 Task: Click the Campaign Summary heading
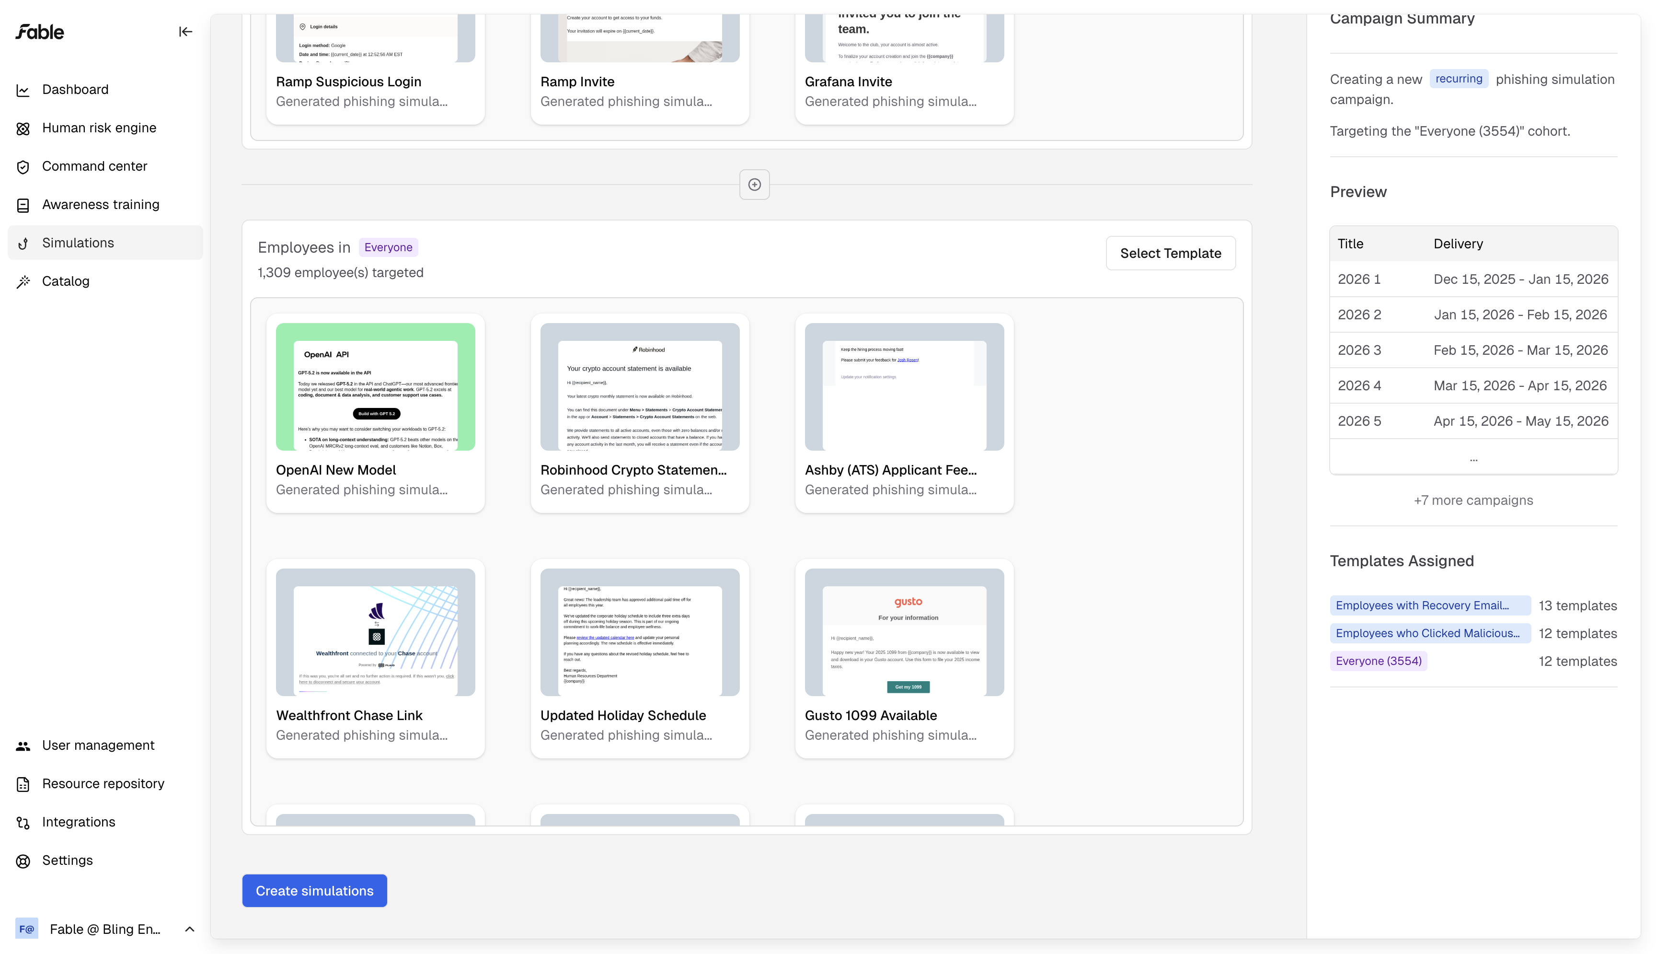1402,19
